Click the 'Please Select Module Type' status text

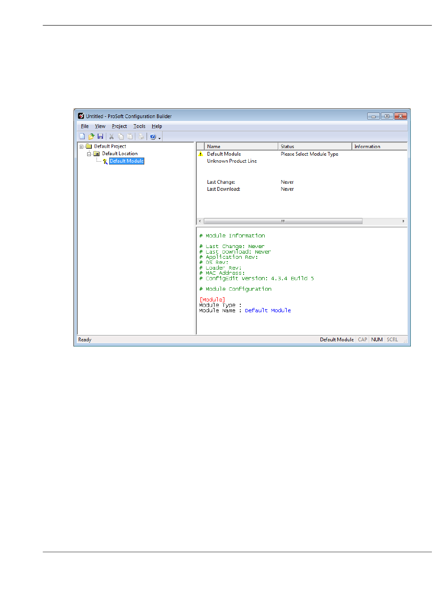pyautogui.click(x=309, y=154)
